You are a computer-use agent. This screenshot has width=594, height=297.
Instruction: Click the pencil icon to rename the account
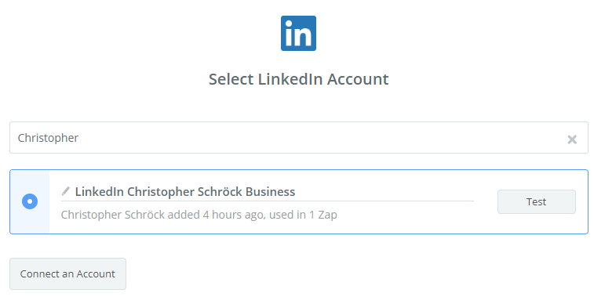pos(66,191)
